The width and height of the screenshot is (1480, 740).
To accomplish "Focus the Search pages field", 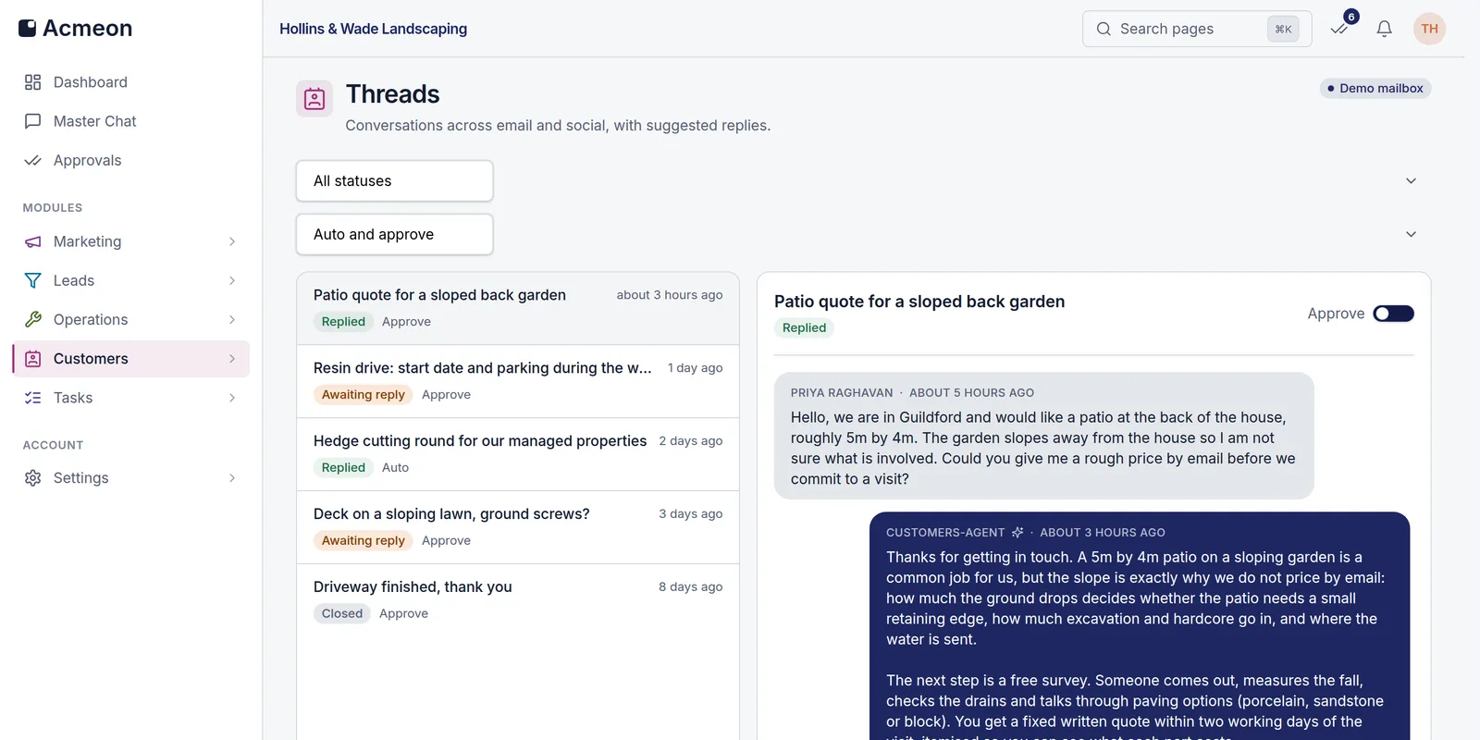I will [1197, 29].
